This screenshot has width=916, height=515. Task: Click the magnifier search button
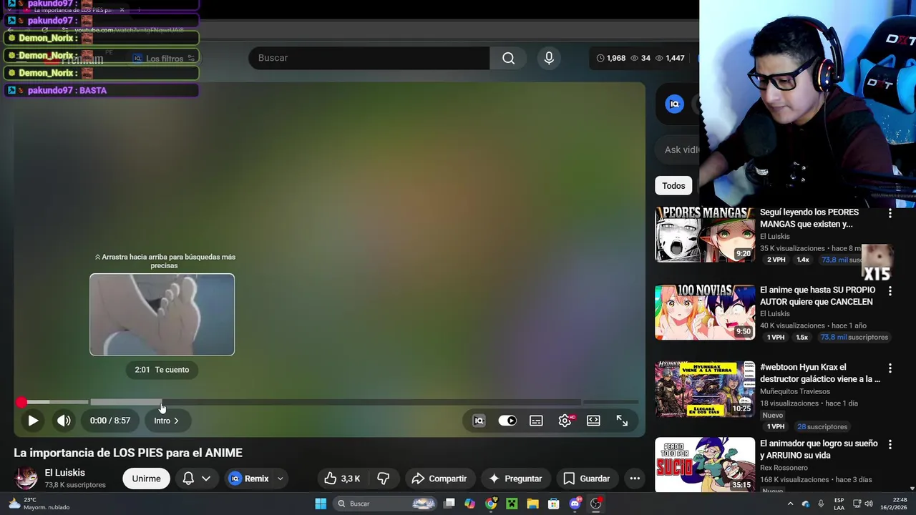tap(508, 58)
